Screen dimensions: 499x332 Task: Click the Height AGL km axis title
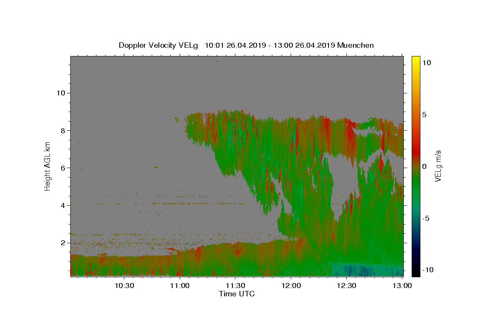tap(48, 166)
